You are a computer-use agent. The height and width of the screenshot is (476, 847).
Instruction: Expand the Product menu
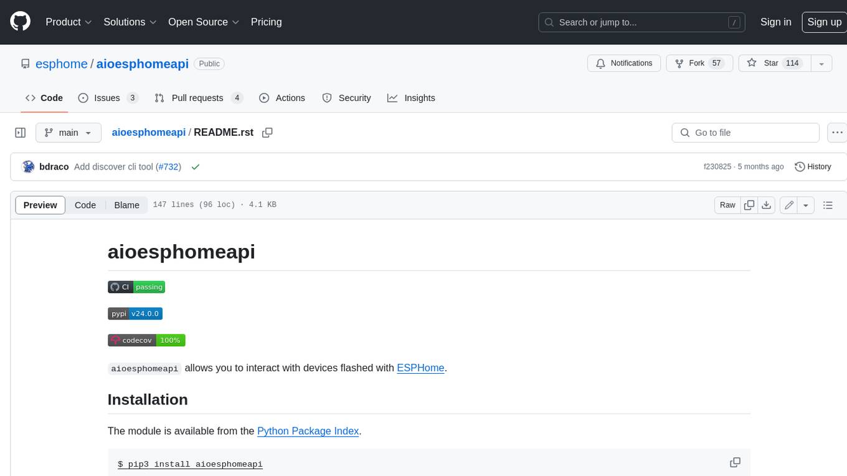click(x=69, y=22)
